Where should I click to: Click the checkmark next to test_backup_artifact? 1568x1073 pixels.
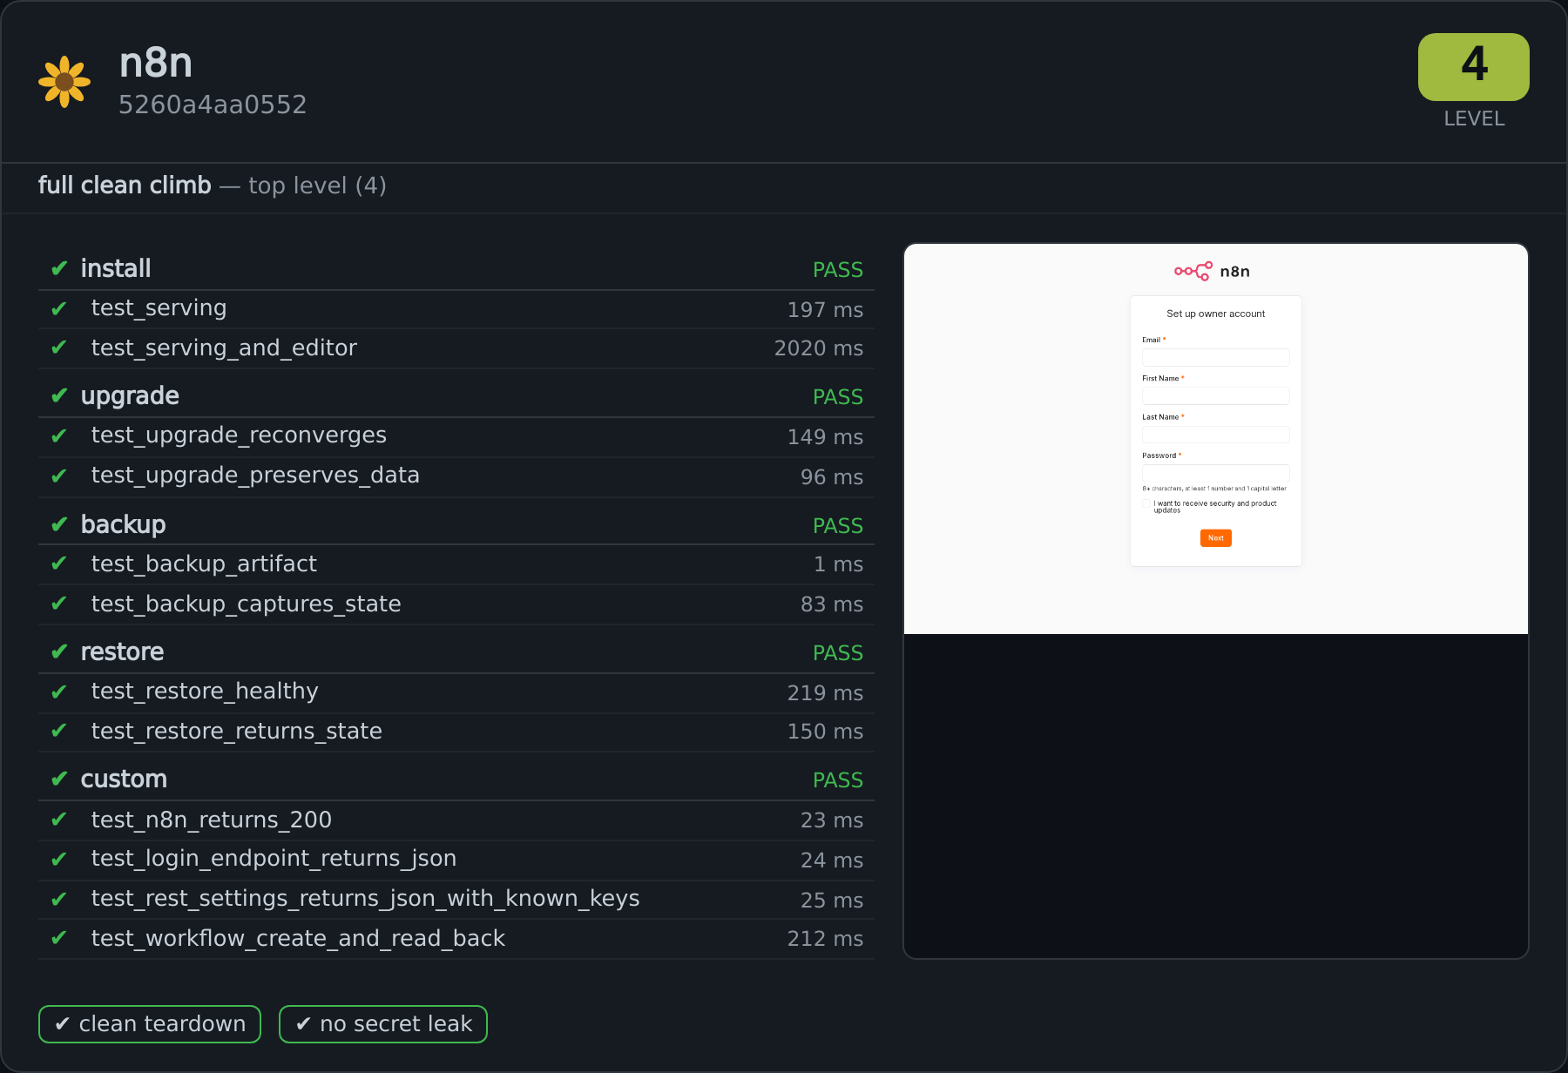pos(59,563)
